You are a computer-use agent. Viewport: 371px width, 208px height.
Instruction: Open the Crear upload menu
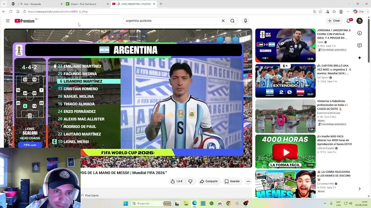tap(334, 21)
